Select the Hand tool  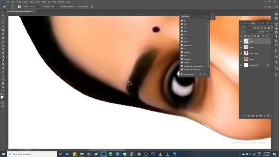3,83
